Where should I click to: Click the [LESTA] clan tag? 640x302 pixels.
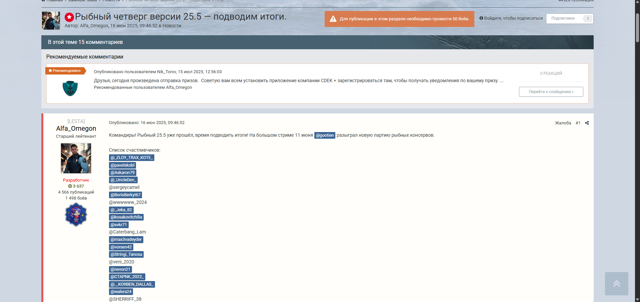click(76, 121)
